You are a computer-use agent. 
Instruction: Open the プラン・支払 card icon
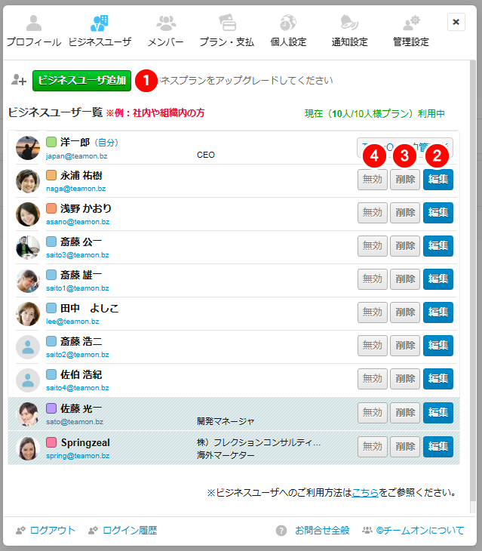226,24
